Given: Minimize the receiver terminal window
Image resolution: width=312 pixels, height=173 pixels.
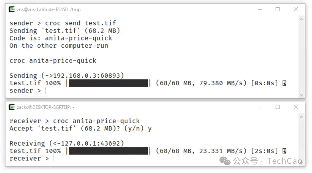Looking at the screenshot, I should pyautogui.click(x=259, y=107).
